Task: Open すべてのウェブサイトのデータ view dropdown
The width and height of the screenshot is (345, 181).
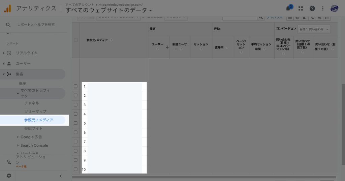Action: tap(109, 10)
